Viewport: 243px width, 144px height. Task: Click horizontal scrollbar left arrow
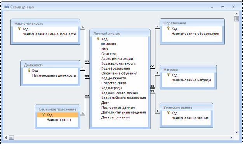pyautogui.click(x=6, y=137)
